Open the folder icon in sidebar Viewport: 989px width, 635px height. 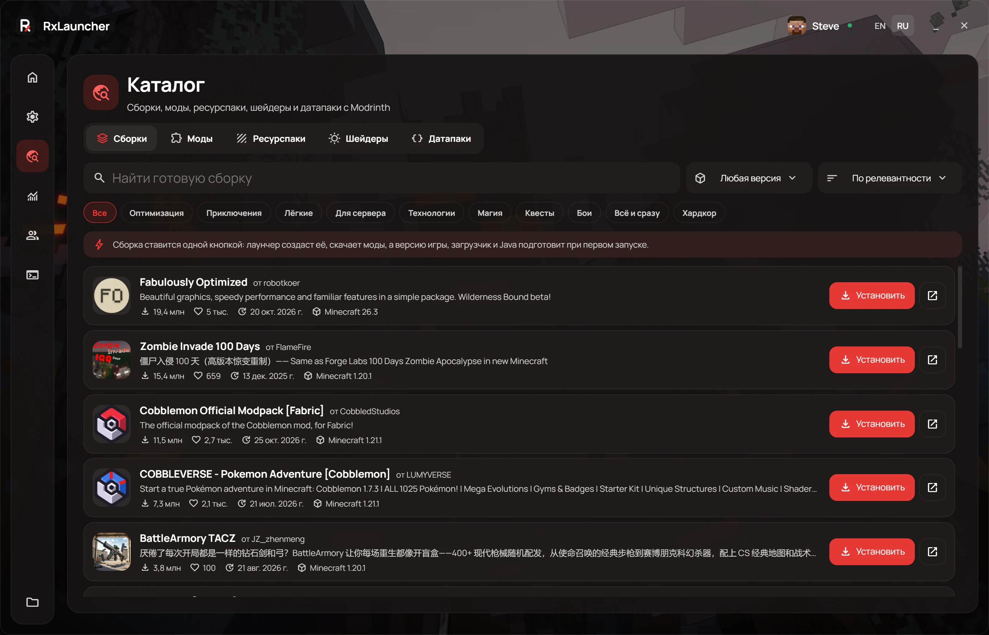32,603
